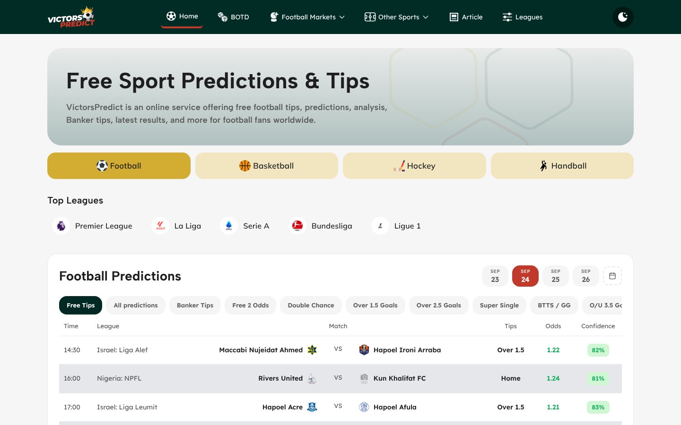Select the Super Single filter
The width and height of the screenshot is (681, 425).
point(499,305)
